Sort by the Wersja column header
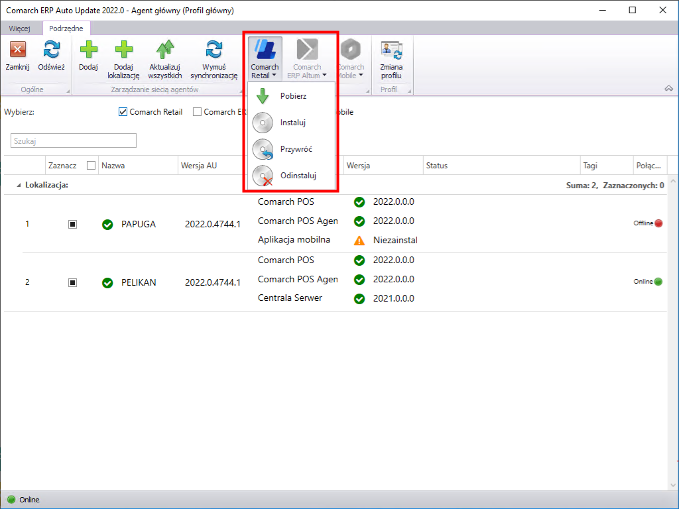Viewport: 679px width, 509px height. [383, 165]
